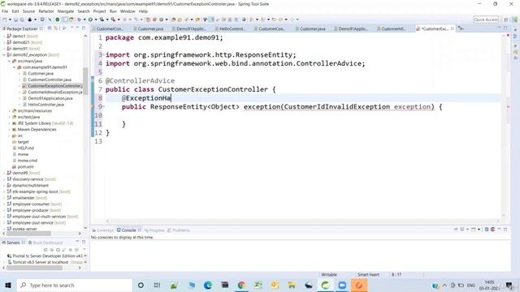
Task: Open the Refactor menu
Action: click(46, 11)
